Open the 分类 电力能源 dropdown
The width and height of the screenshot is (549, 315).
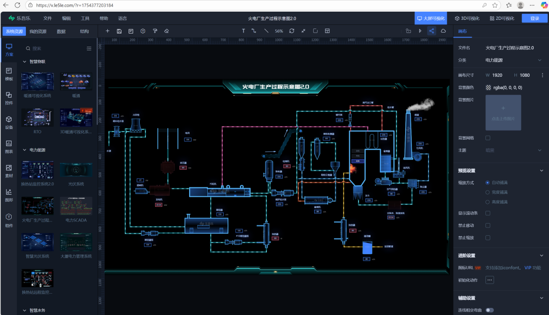(513, 60)
